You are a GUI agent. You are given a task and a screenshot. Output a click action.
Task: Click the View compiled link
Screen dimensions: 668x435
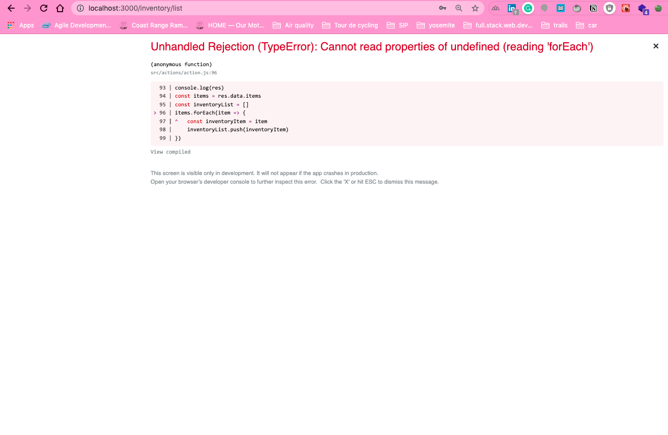[x=170, y=152]
